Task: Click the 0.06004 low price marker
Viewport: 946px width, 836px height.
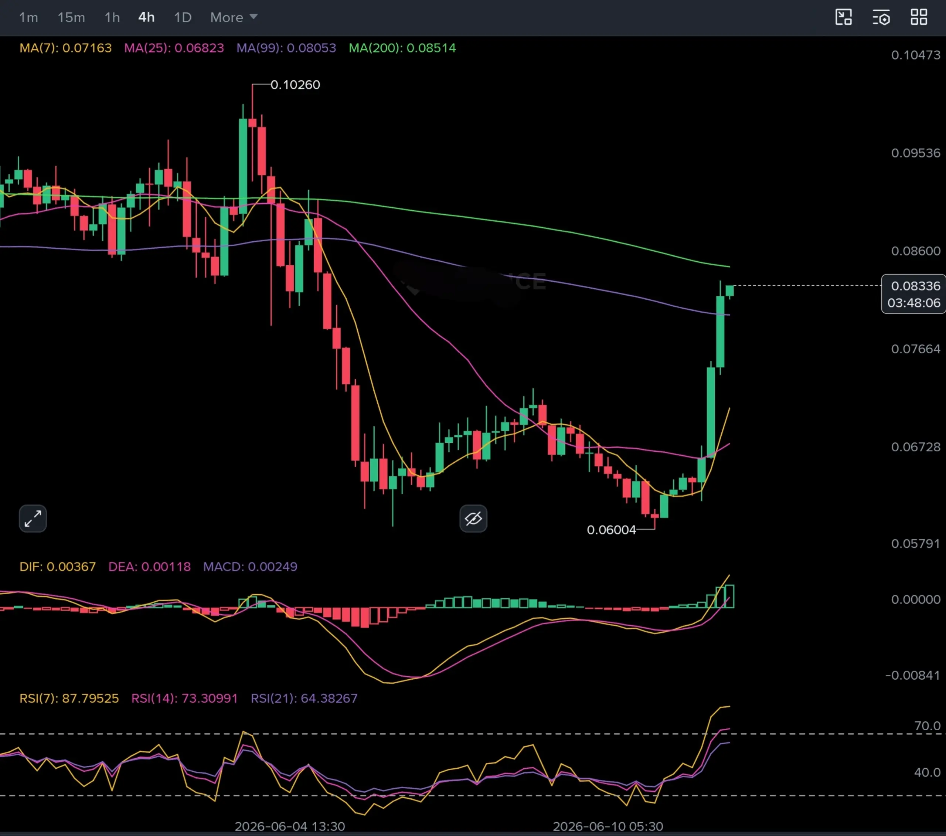Action: click(x=611, y=530)
